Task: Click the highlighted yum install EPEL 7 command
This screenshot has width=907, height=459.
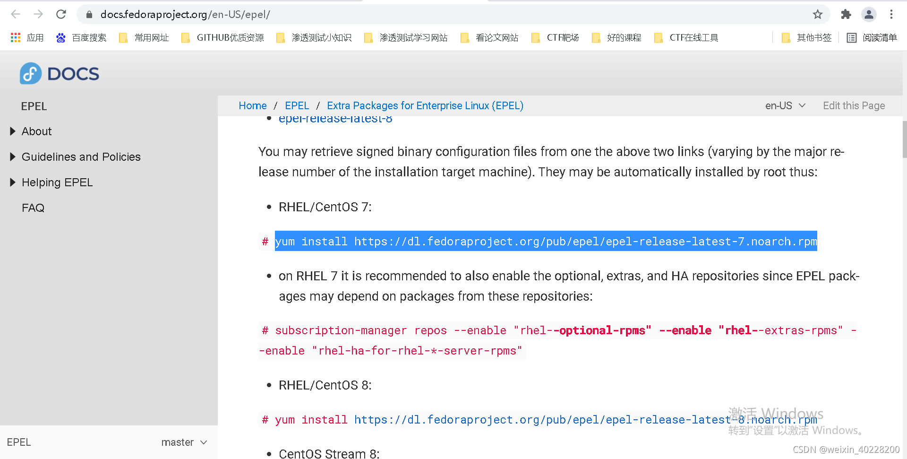Action: click(546, 242)
